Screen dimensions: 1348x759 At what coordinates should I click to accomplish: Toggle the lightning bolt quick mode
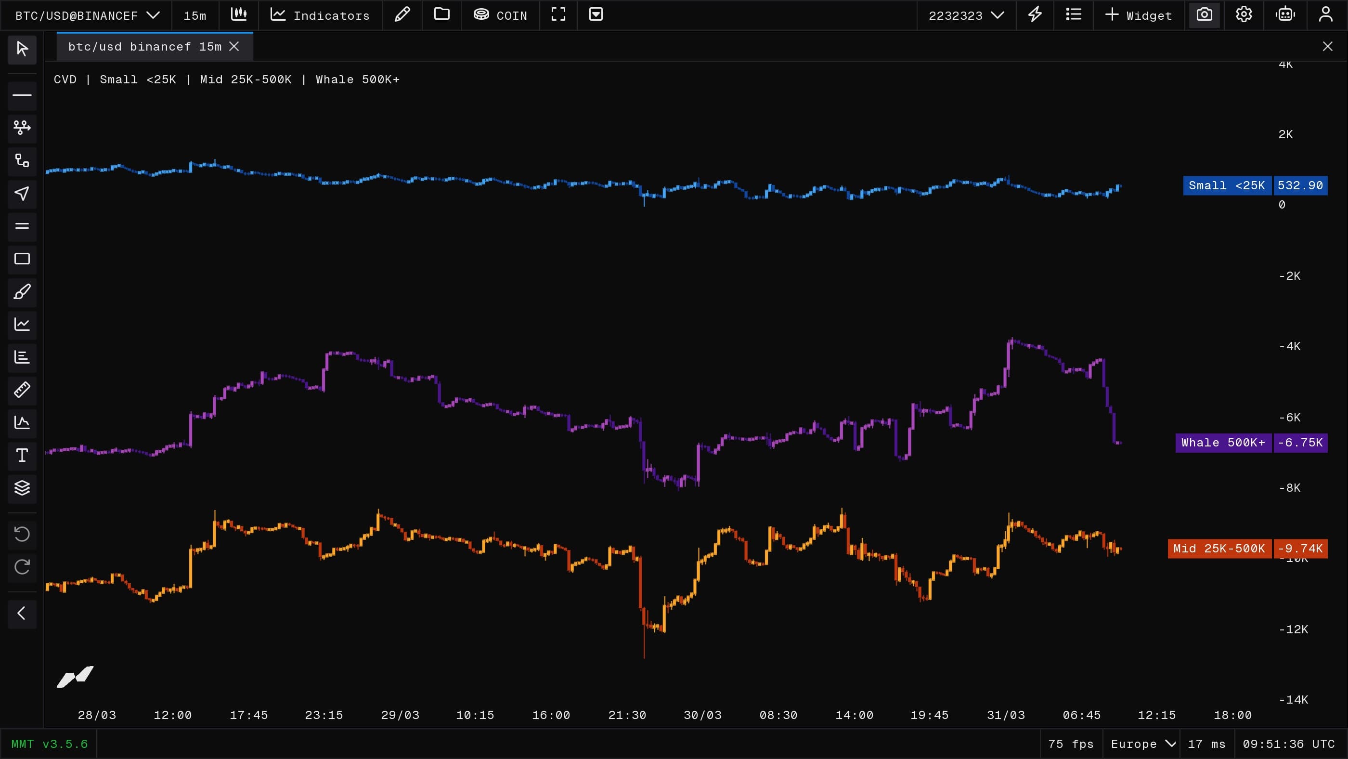[1035, 14]
